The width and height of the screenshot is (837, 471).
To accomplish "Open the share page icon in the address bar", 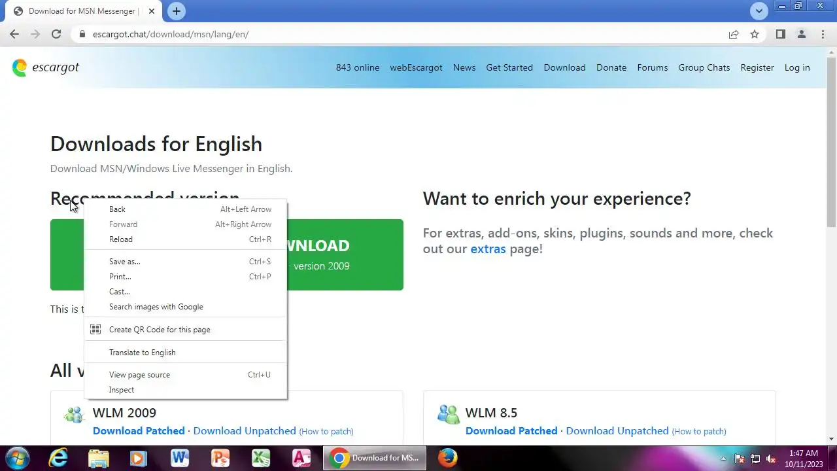I will coord(734,34).
